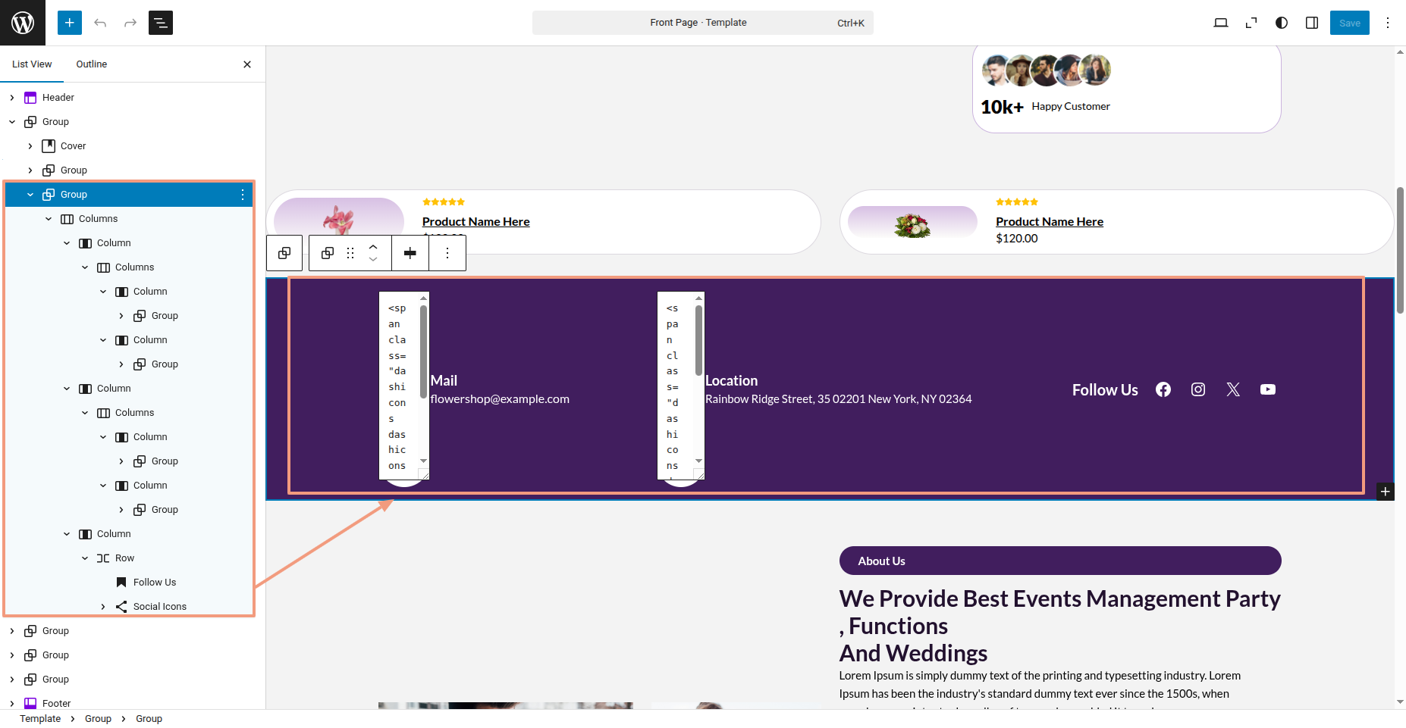Screen dimensions: 1406x728
Task: Click the Facebook social icon
Action: 1163,389
